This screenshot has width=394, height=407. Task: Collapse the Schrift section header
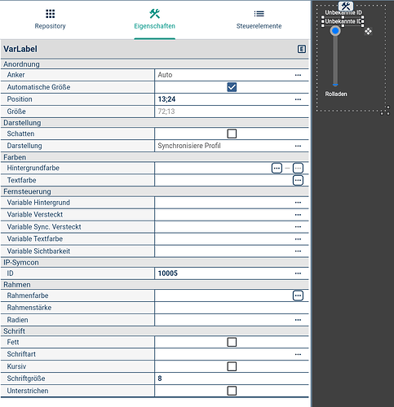tap(154, 331)
